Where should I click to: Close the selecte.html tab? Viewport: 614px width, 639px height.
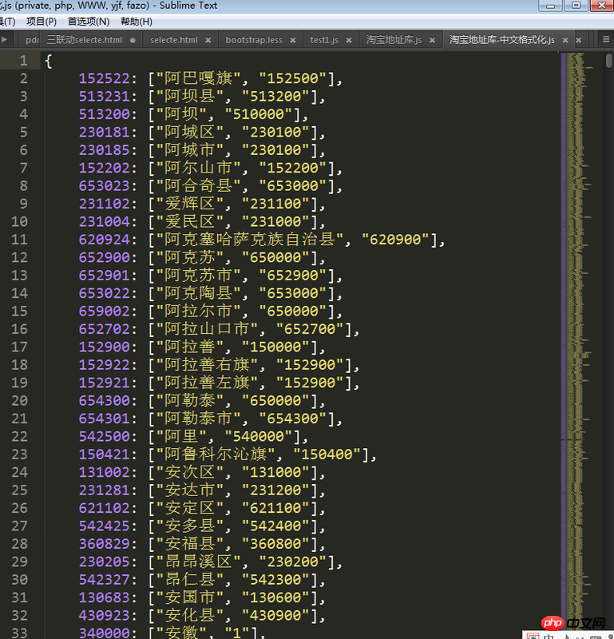[208, 41]
